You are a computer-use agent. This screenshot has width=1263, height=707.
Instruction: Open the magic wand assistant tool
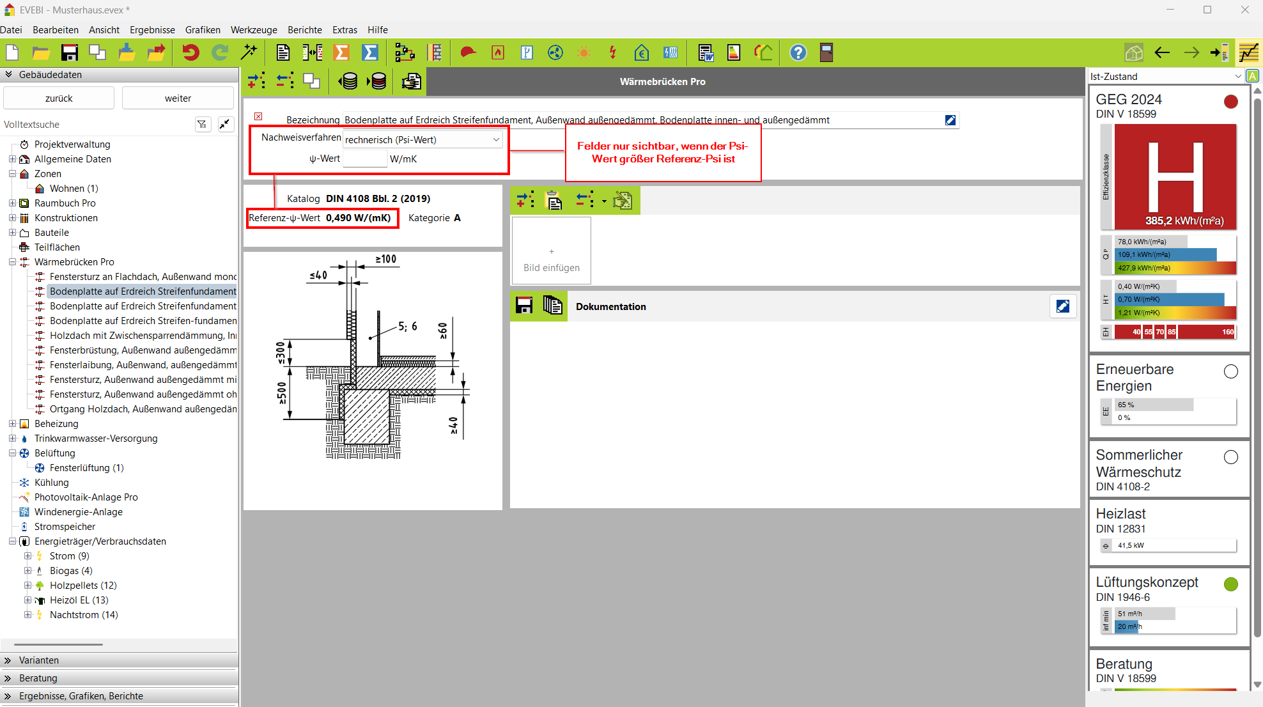click(x=249, y=52)
